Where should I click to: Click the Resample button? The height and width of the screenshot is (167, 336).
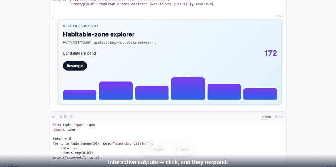[x=75, y=66]
